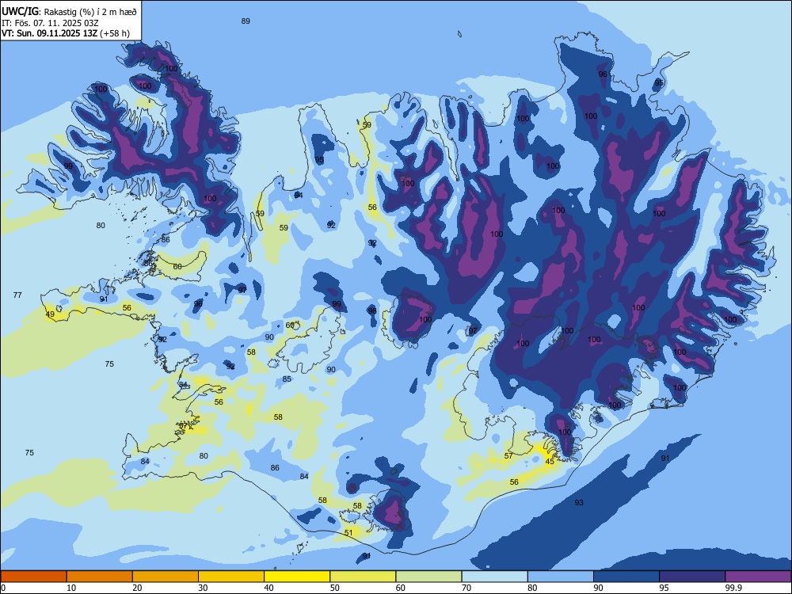This screenshot has width=792, height=594.
Task: Click the 89 humidity value over the sea
Action: click(x=246, y=21)
